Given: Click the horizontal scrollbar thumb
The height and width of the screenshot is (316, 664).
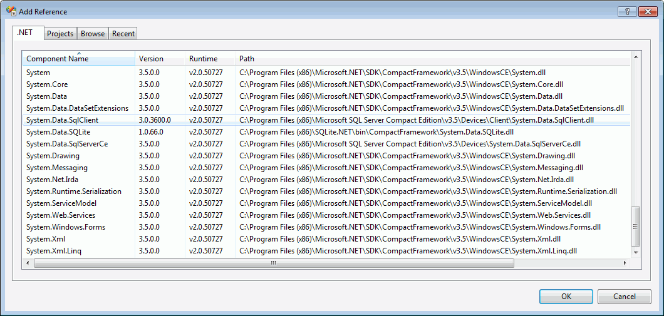Looking at the screenshot, I should point(274,263).
